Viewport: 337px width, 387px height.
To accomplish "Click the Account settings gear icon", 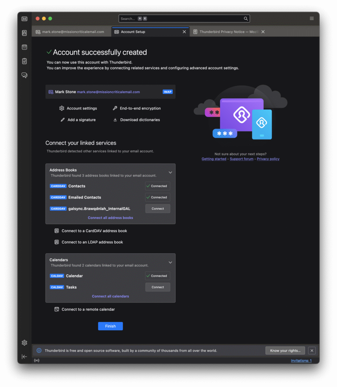I will click(x=61, y=108).
